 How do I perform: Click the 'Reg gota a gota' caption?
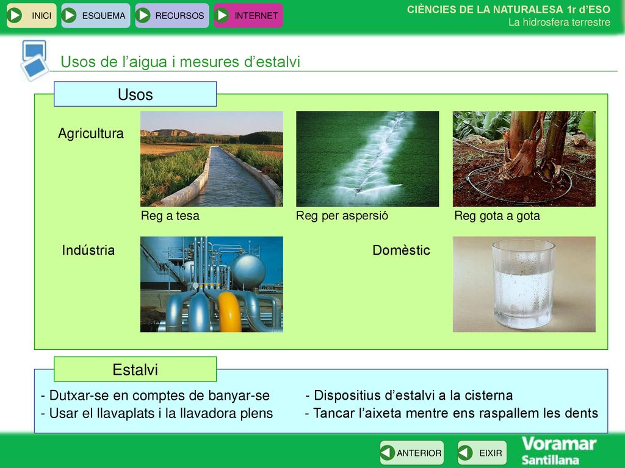coord(497,216)
